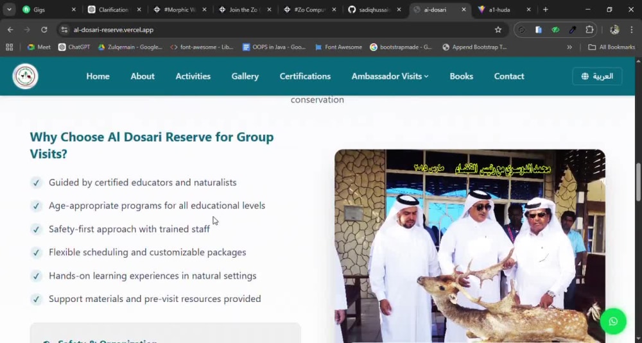Open the Chrome three-dot menu
The width and height of the screenshot is (642, 343).
tap(631, 30)
